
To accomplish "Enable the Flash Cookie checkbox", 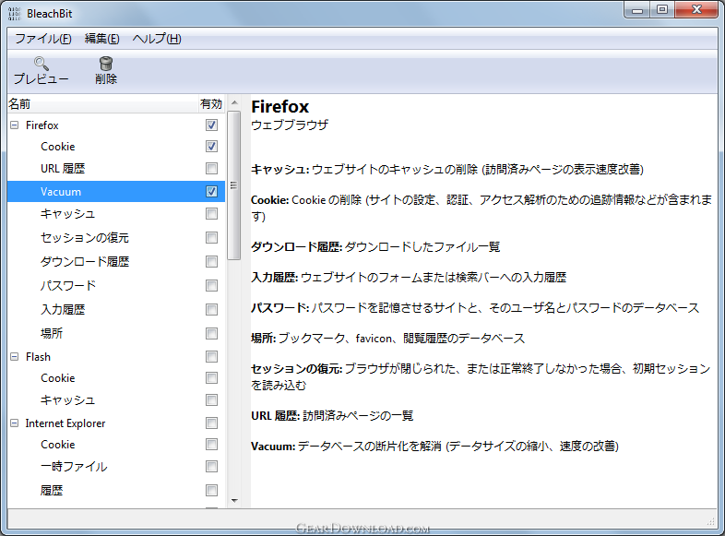I will 211,378.
